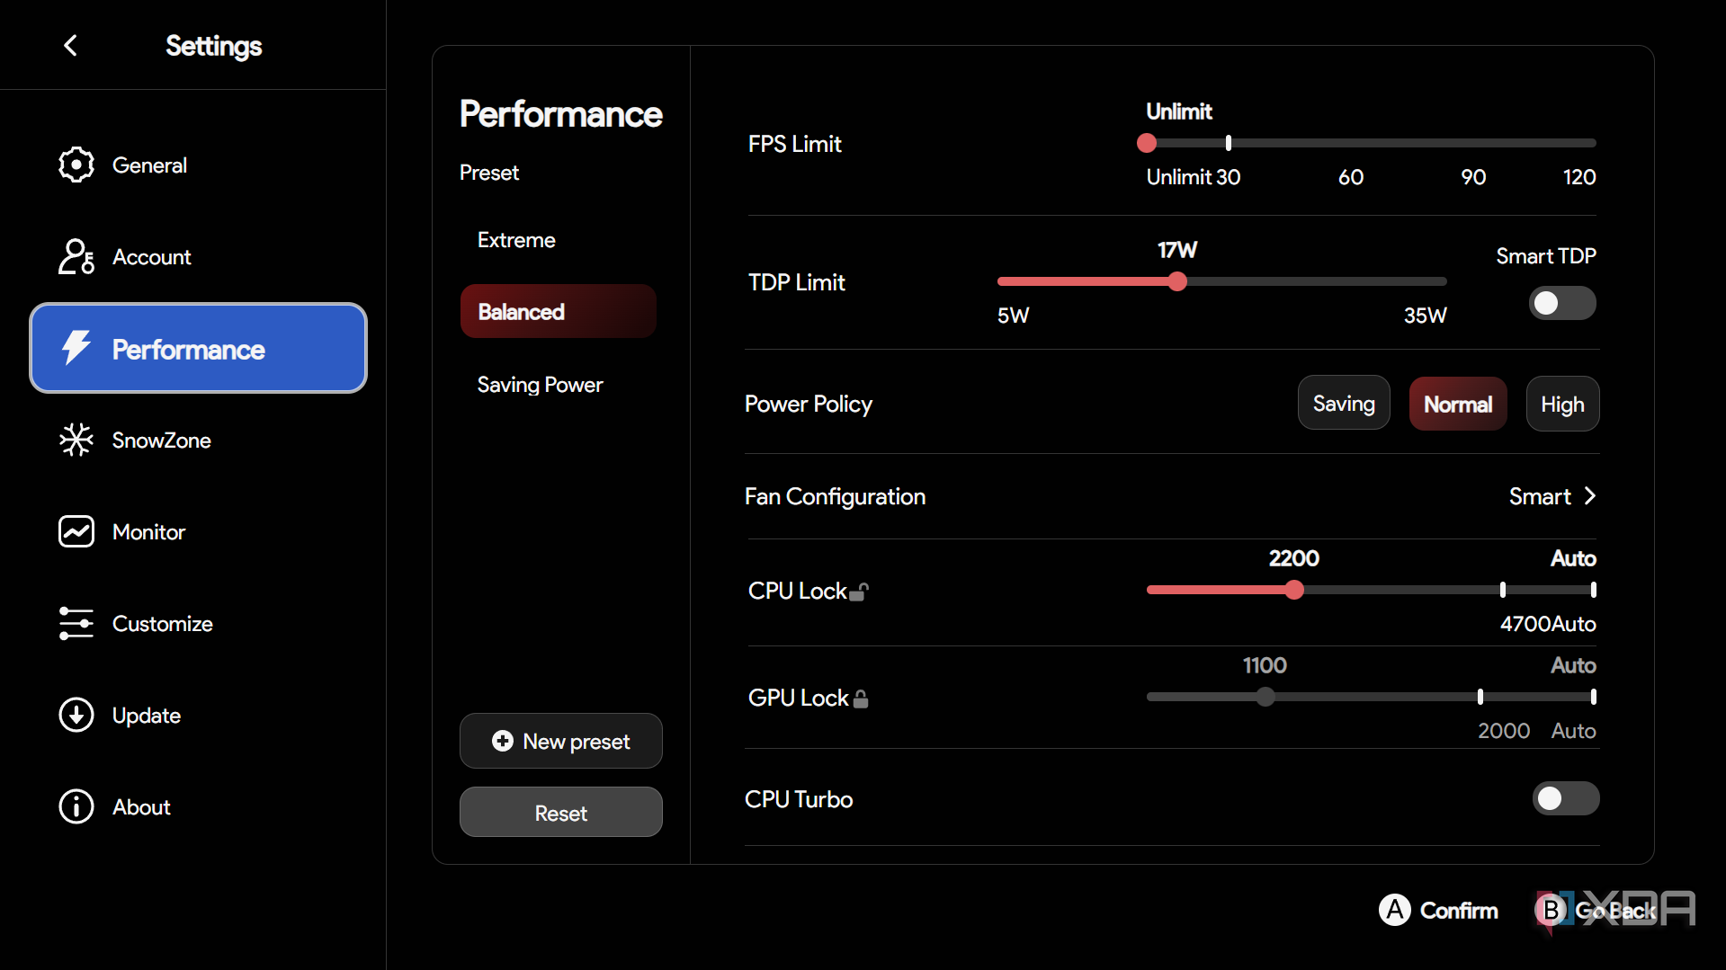Screen dimensions: 1726x970
Task: Click the TDP Limit slider handle
Action: click(1177, 281)
